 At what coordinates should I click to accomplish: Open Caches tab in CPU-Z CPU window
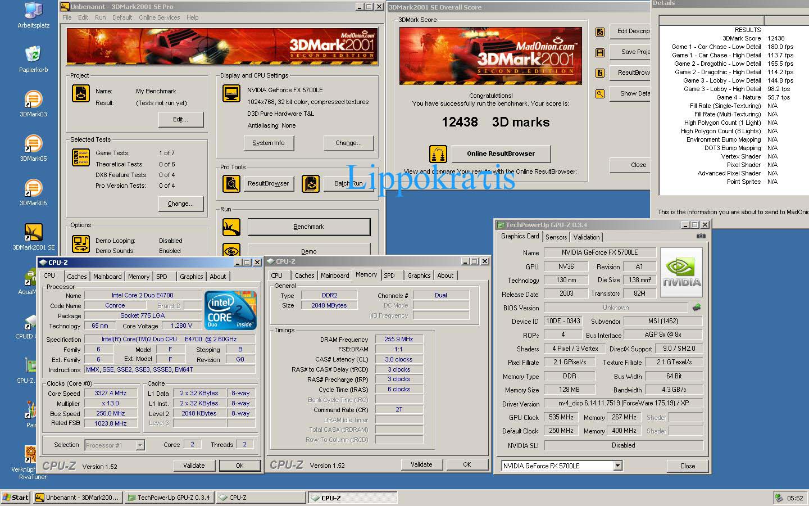tap(77, 277)
